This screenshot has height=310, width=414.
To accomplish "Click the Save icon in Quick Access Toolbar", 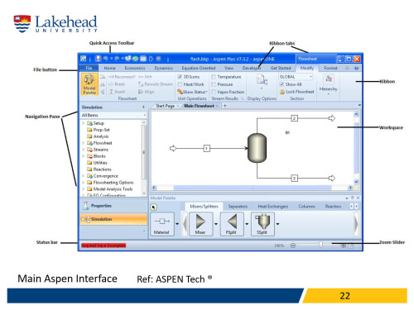I will 98,59.
